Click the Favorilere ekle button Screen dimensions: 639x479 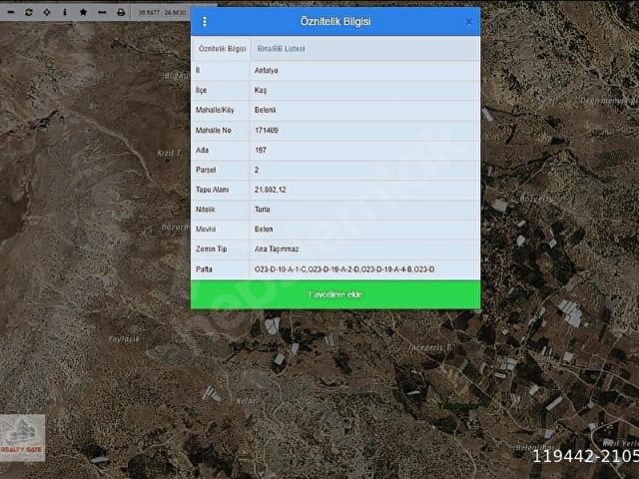tap(335, 294)
